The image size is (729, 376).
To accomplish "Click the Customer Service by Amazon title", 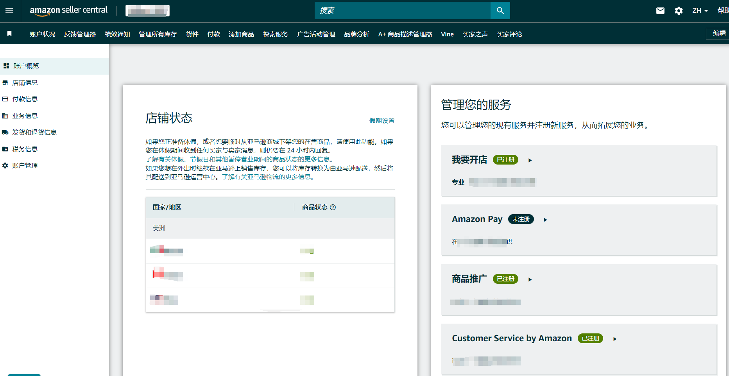I will (512, 338).
